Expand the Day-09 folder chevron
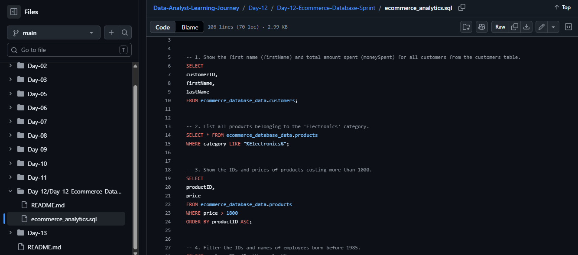Screen dimensions: 578x255 [10, 149]
